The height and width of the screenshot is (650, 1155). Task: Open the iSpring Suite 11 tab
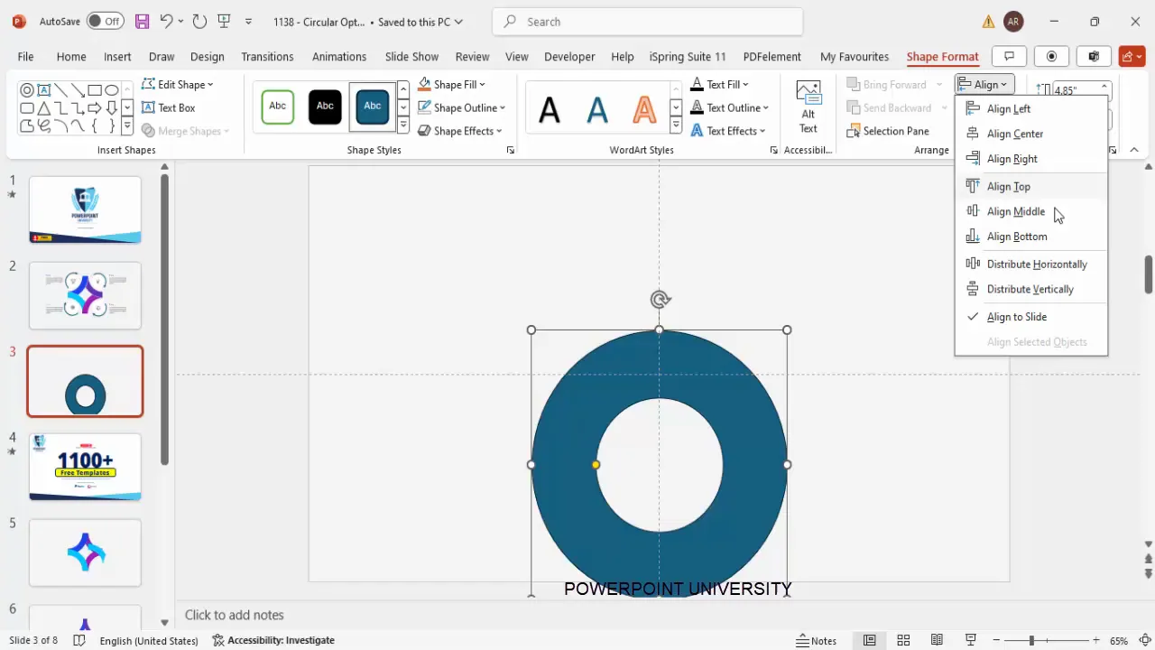click(x=688, y=56)
